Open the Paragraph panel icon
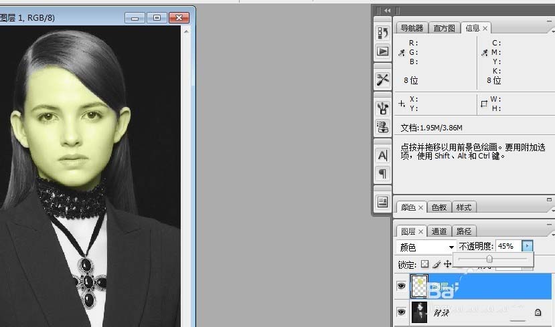555x327 pixels. click(x=383, y=173)
